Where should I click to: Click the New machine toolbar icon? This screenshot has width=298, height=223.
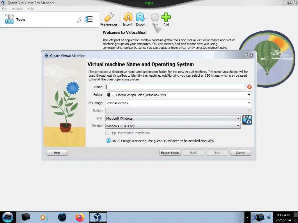(155, 19)
